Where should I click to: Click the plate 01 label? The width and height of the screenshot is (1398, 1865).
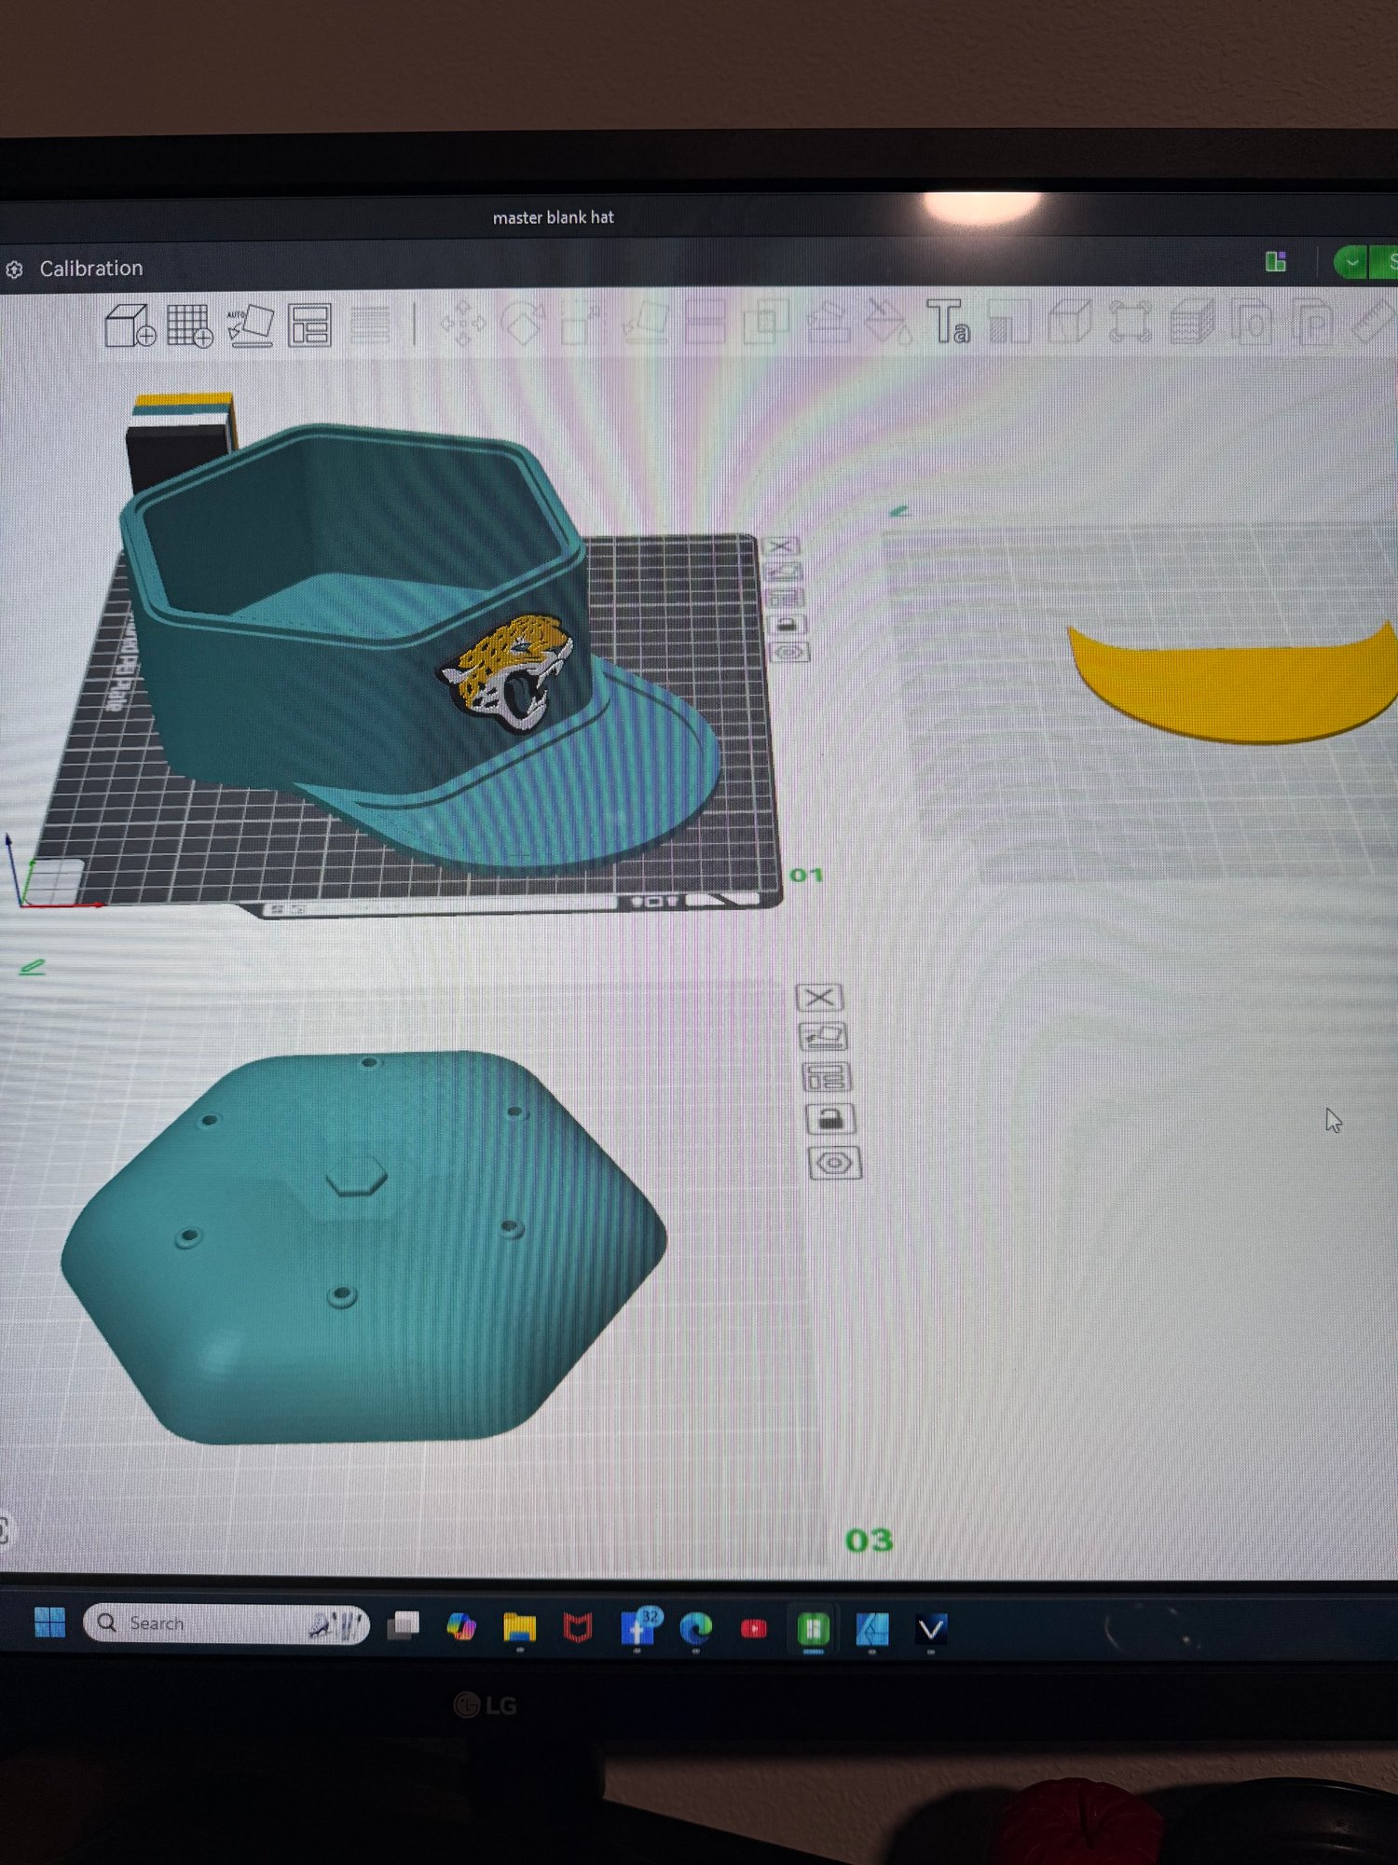tap(806, 875)
